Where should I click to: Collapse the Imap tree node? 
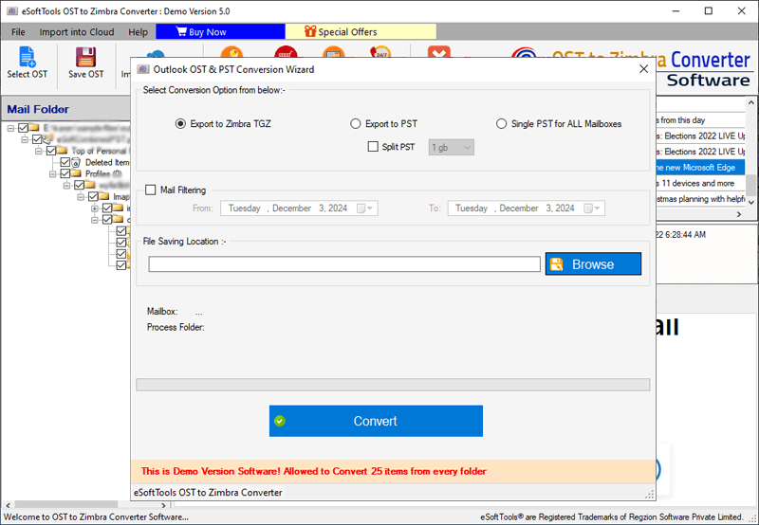81,196
